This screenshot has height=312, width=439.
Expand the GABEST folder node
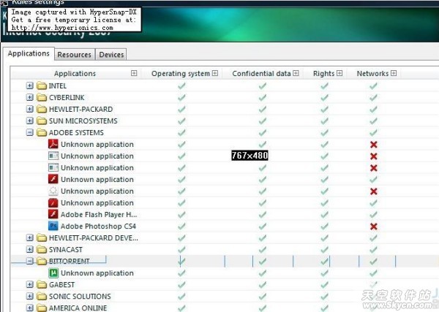pos(30,285)
